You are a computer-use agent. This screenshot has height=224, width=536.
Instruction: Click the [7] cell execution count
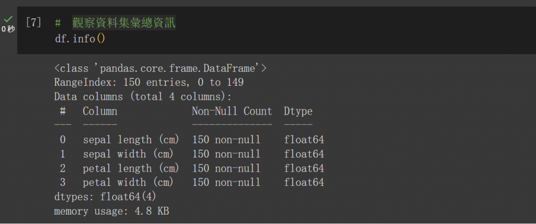click(33, 24)
